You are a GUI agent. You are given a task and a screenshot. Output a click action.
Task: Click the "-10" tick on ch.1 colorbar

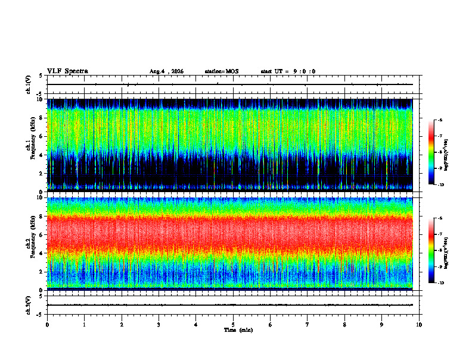(x=440, y=185)
